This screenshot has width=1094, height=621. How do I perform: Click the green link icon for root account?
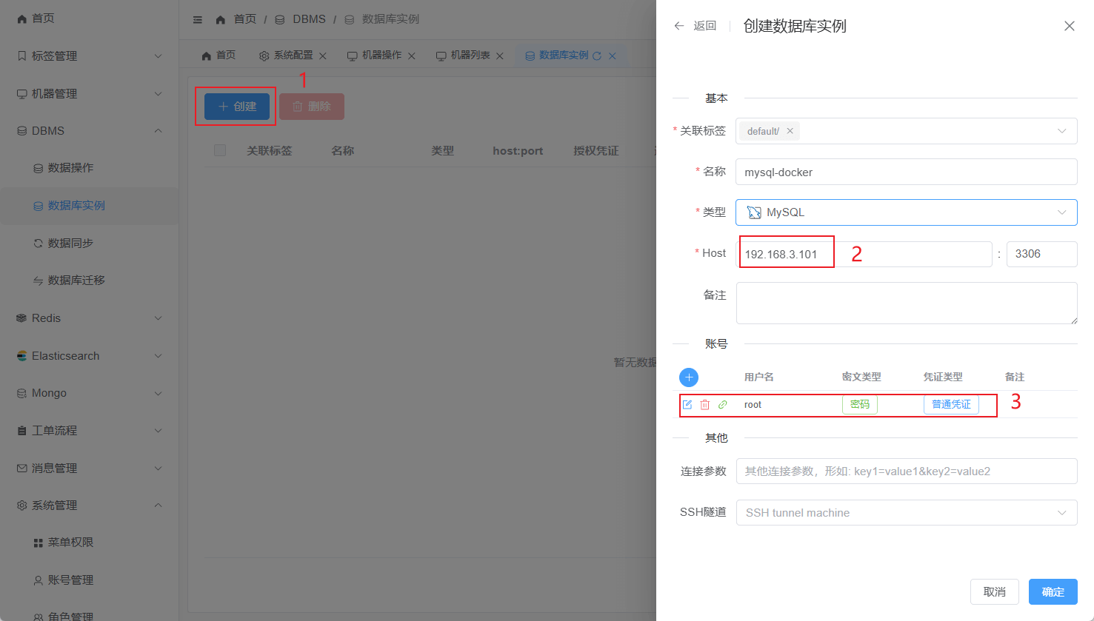click(723, 405)
